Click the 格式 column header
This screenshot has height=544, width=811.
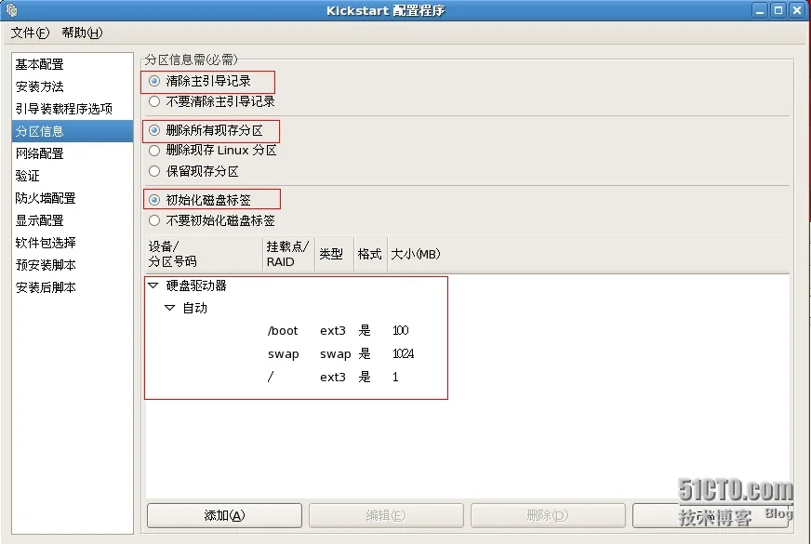(370, 254)
